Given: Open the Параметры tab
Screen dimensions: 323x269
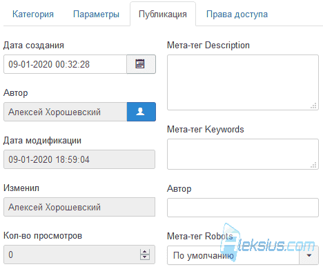Looking at the screenshot, I should [x=96, y=14].
